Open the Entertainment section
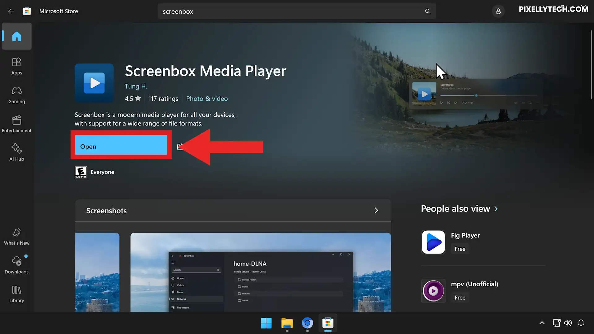594x334 pixels. click(17, 124)
